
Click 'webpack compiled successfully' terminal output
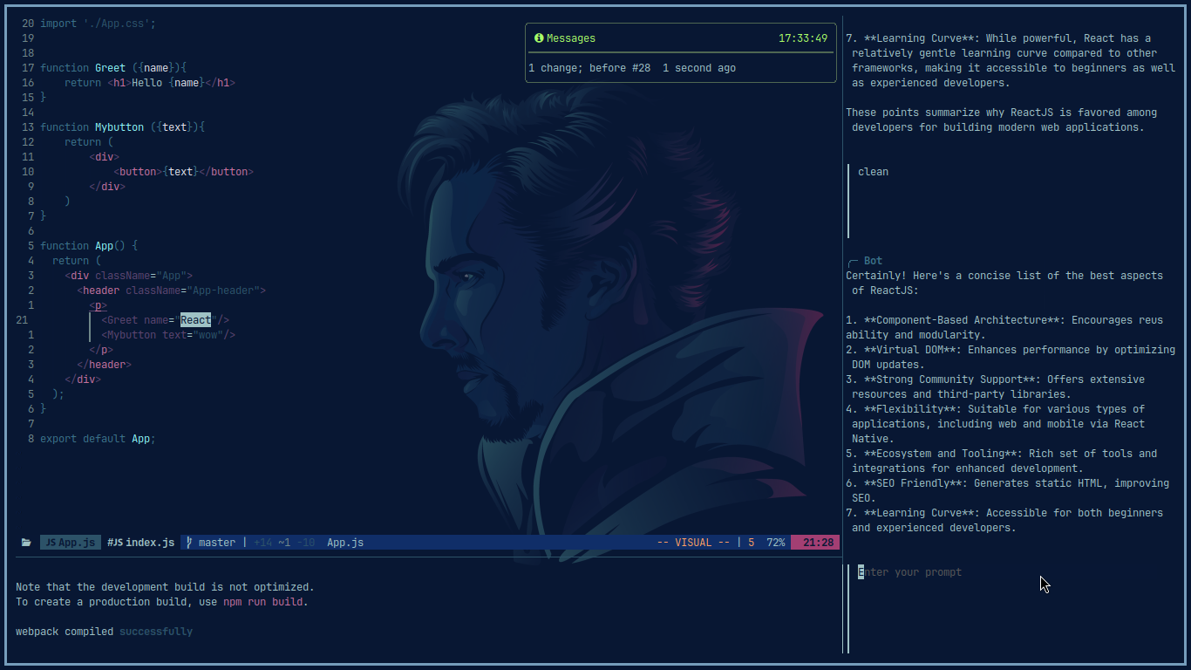[x=105, y=632]
